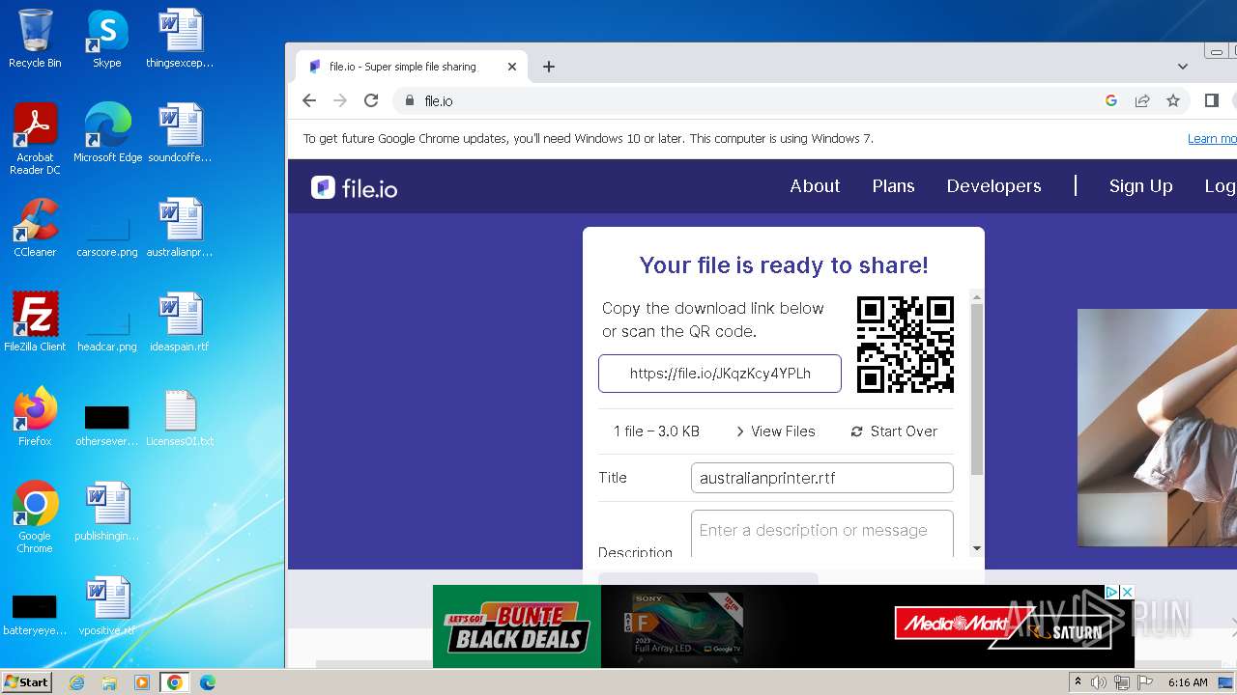Reload the file.io page
This screenshot has width=1237, height=695.
[x=371, y=100]
